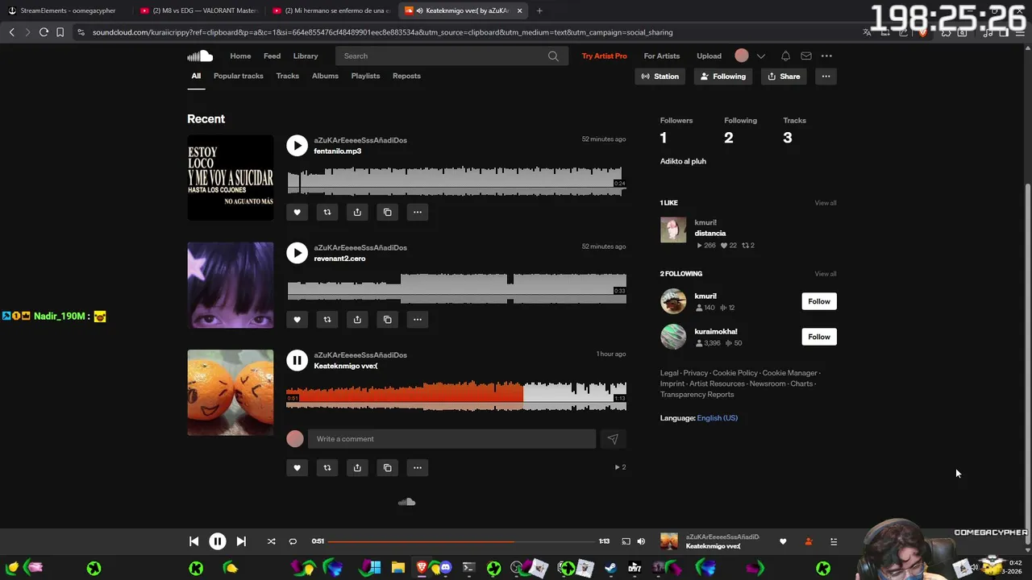Image resolution: width=1032 pixels, height=580 pixels.
Task: Open the oranges track artwork thumbnail
Action: click(x=231, y=392)
